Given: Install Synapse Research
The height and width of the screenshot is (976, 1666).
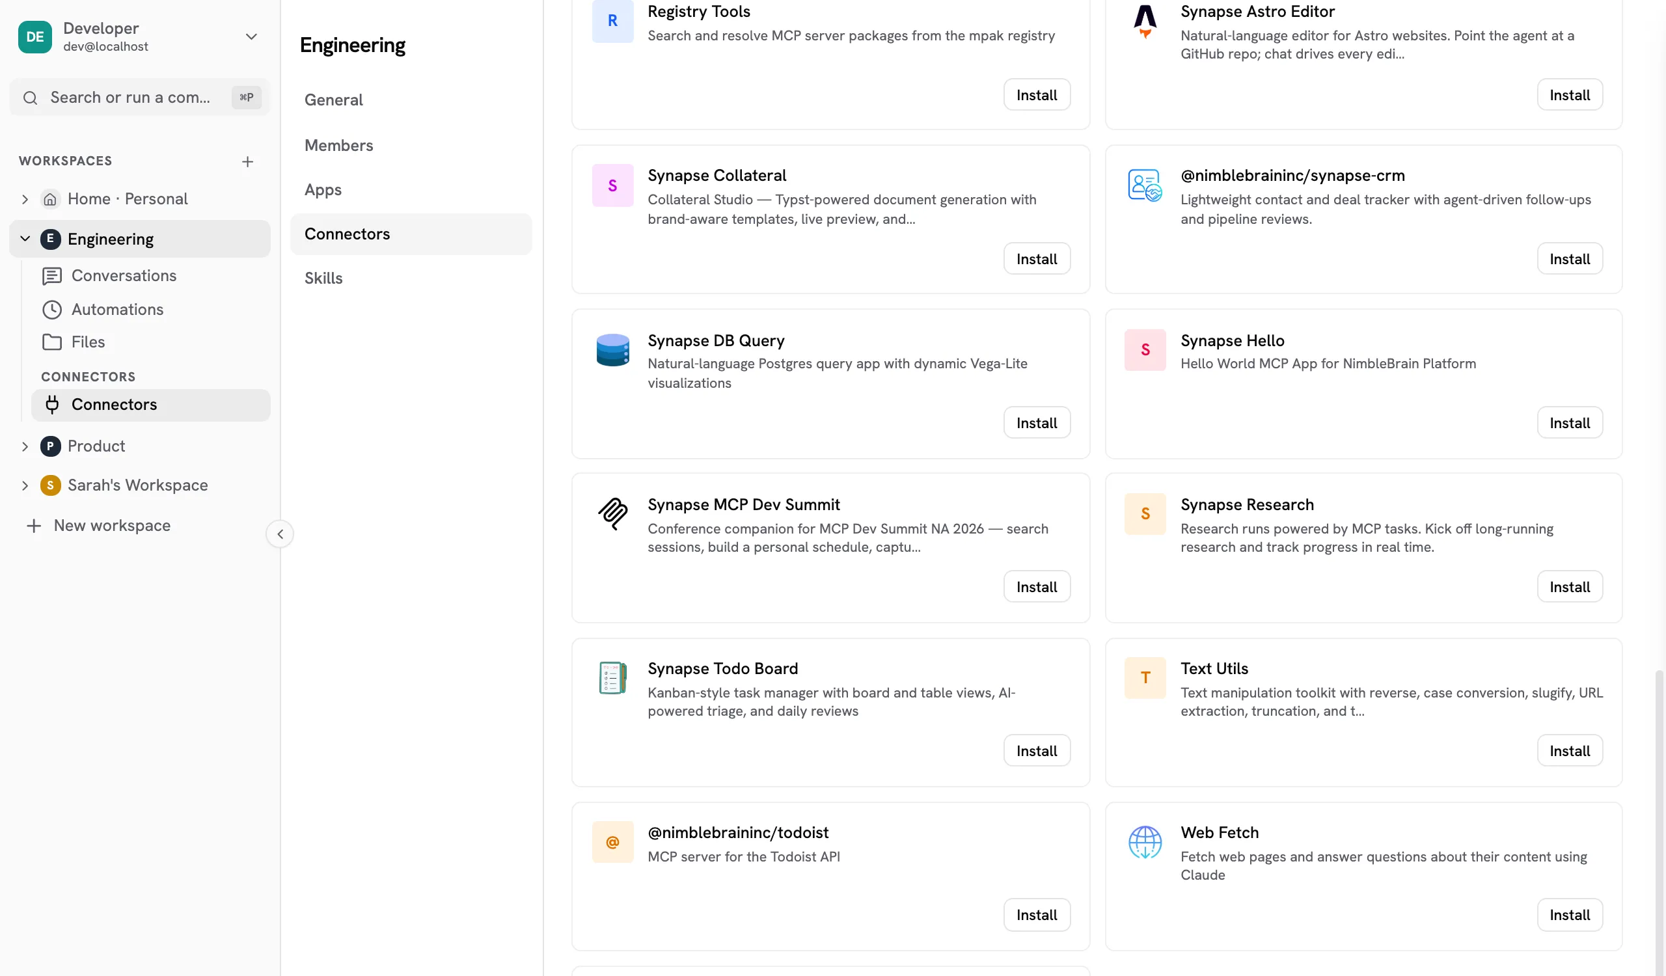Looking at the screenshot, I should coord(1570,586).
